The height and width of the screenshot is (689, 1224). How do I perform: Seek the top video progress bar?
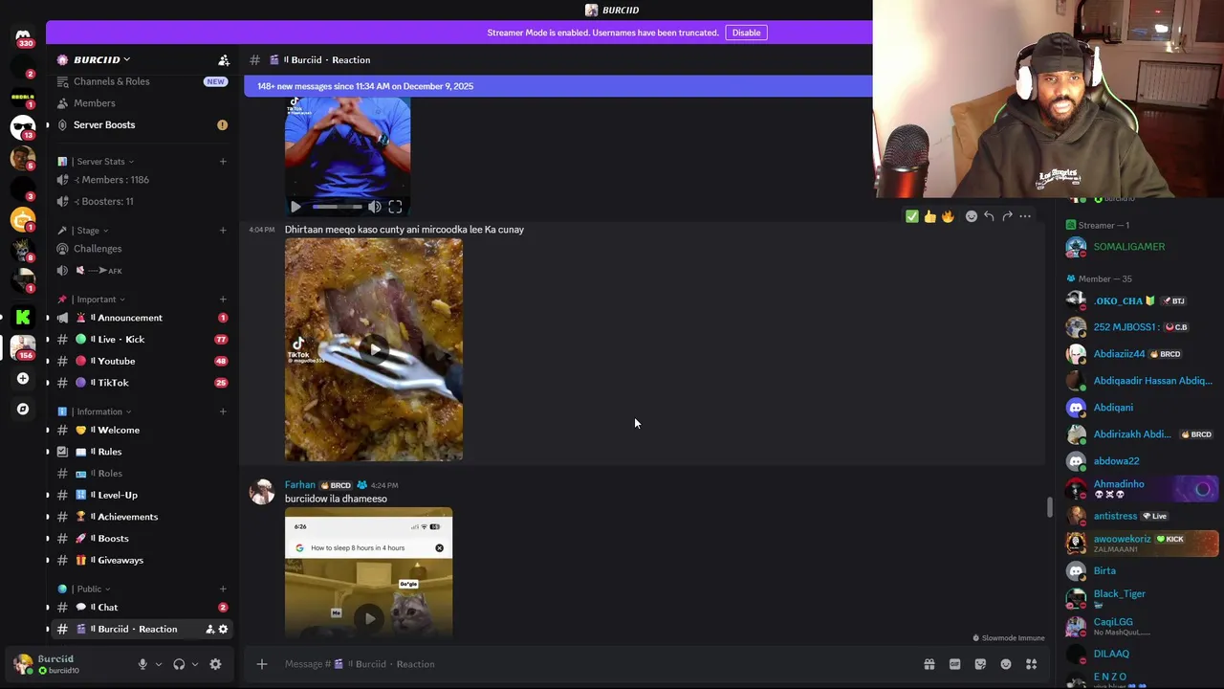pyautogui.click(x=337, y=207)
